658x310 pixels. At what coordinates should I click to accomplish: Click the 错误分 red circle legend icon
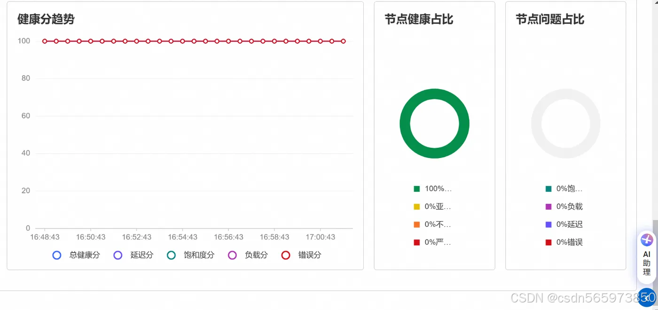click(x=286, y=255)
